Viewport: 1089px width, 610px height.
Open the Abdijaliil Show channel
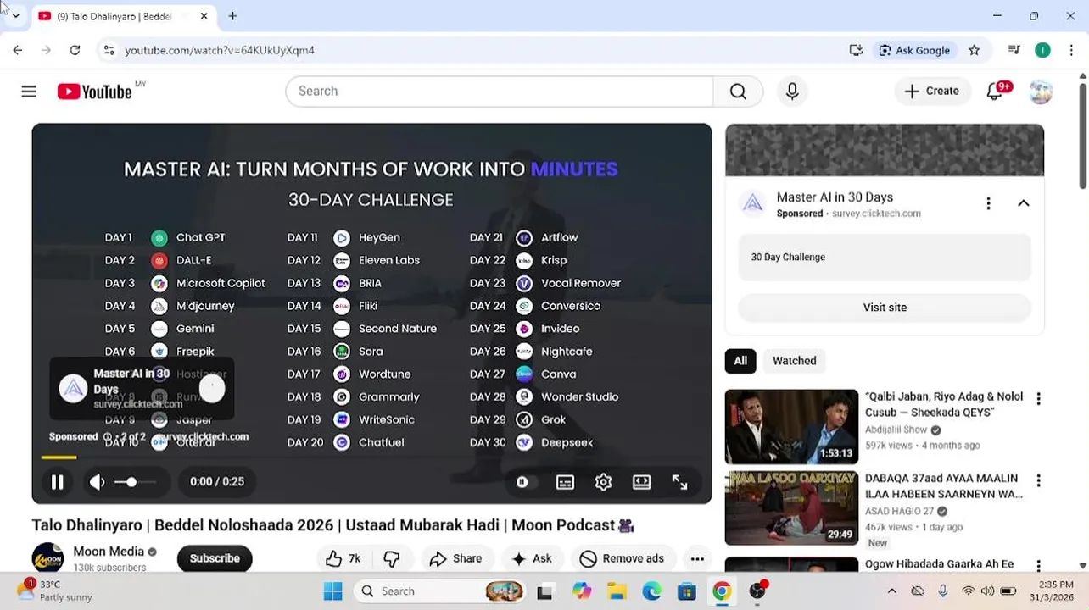point(896,430)
